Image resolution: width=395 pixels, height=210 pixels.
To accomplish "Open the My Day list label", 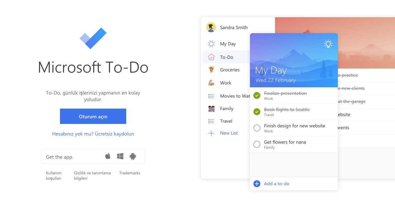I will pyautogui.click(x=228, y=44).
